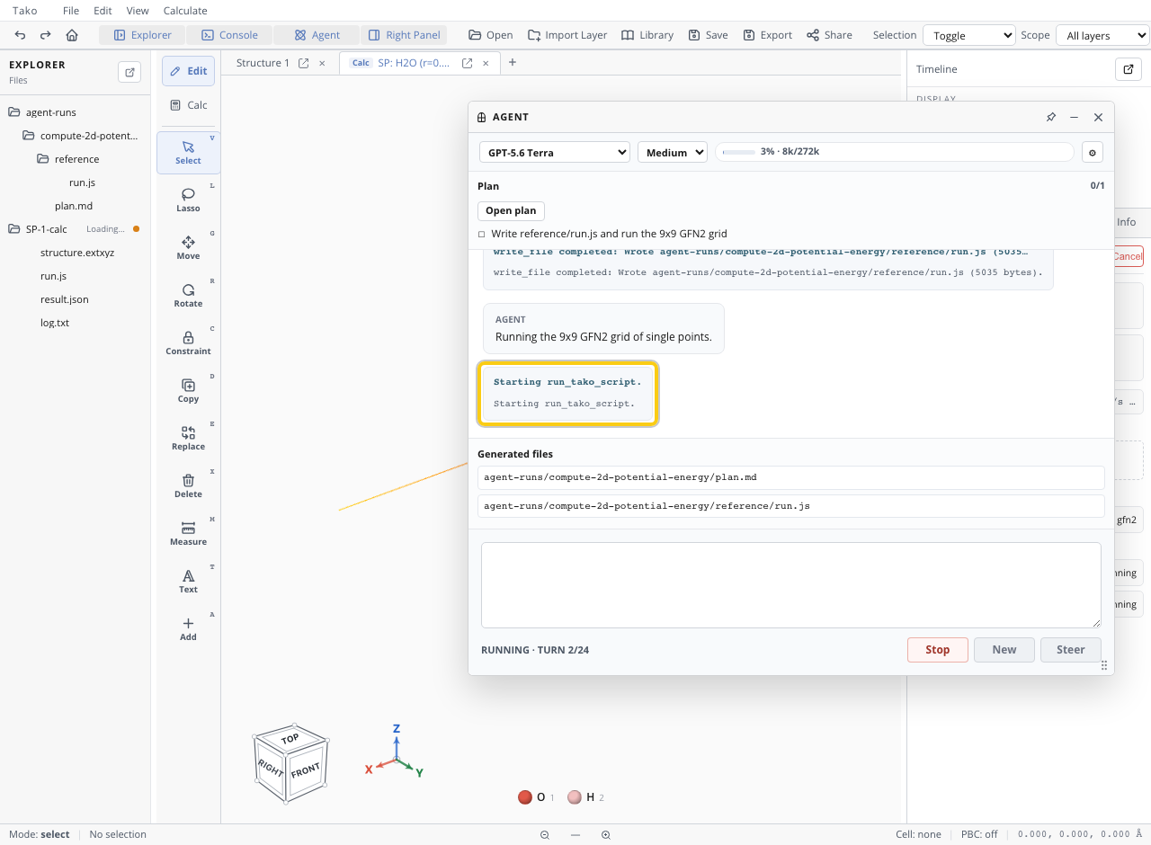Check the plan step checkbox
Screen dimensions: 1151x845
(x=482, y=234)
